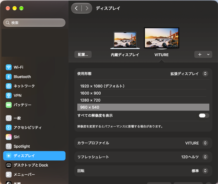
Task: Open アクセシビリティ label in sidebar
Action: click(28, 127)
